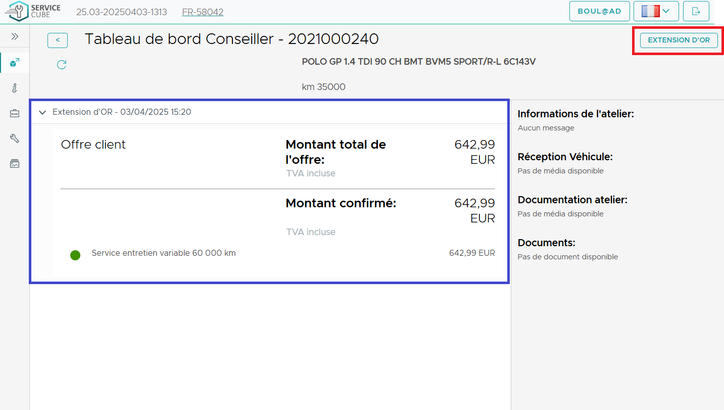Open the information icon in sidebar
Image resolution: width=724 pixels, height=410 pixels.
click(15, 88)
